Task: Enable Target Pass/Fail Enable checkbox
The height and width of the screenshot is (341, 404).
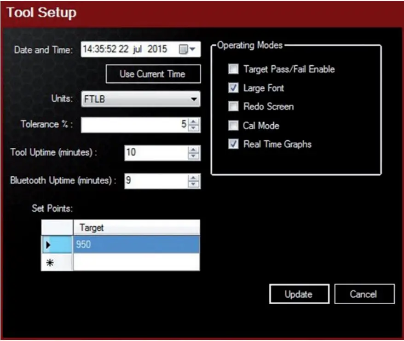Action: click(x=233, y=69)
